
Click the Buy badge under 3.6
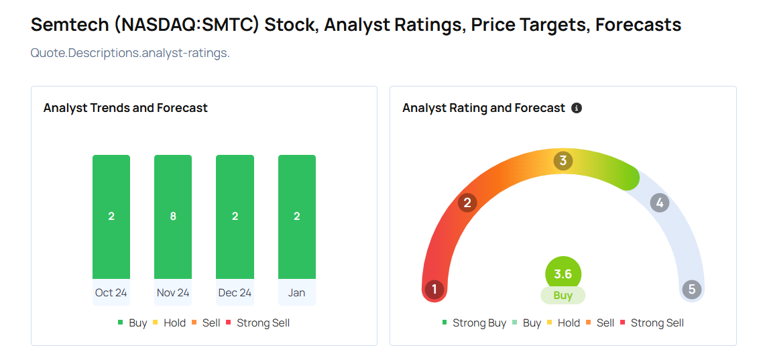pos(563,296)
